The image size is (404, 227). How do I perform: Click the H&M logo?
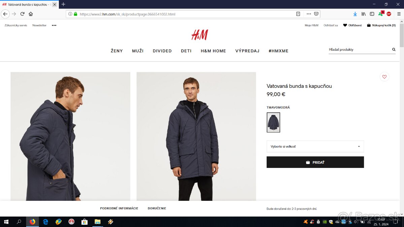[200, 35]
